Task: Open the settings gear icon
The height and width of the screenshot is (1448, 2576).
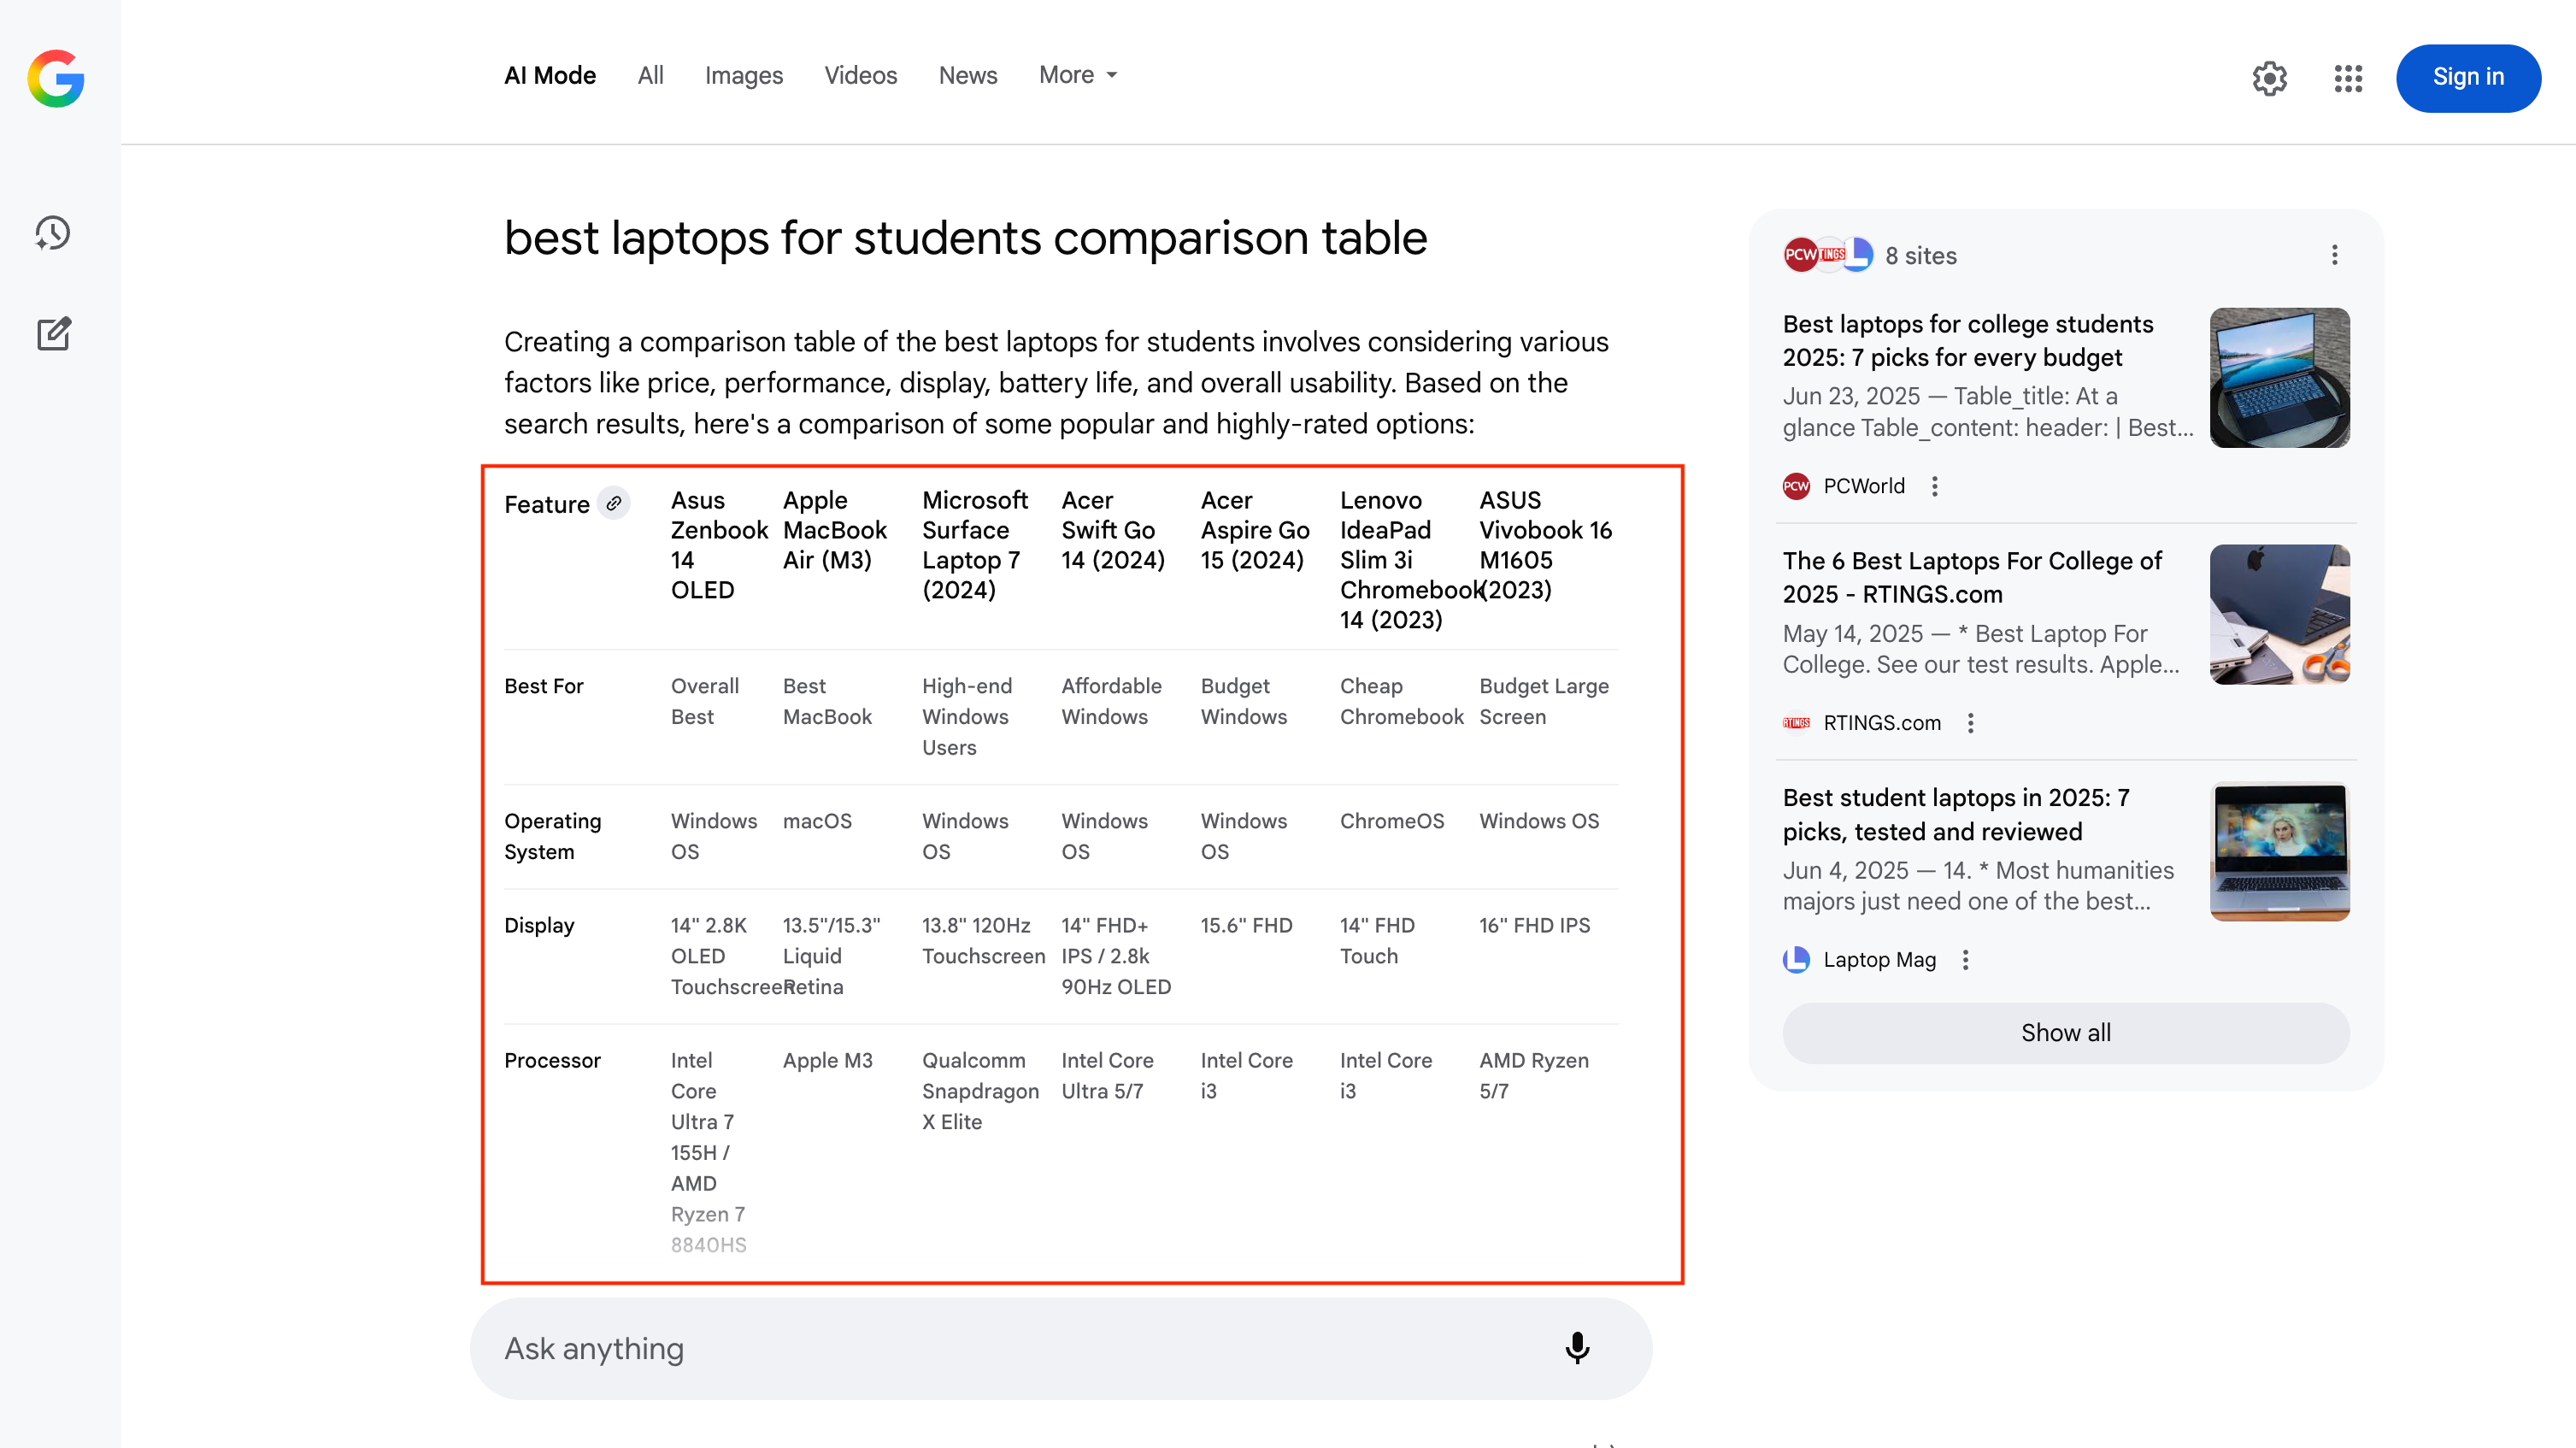Action: [x=2269, y=78]
